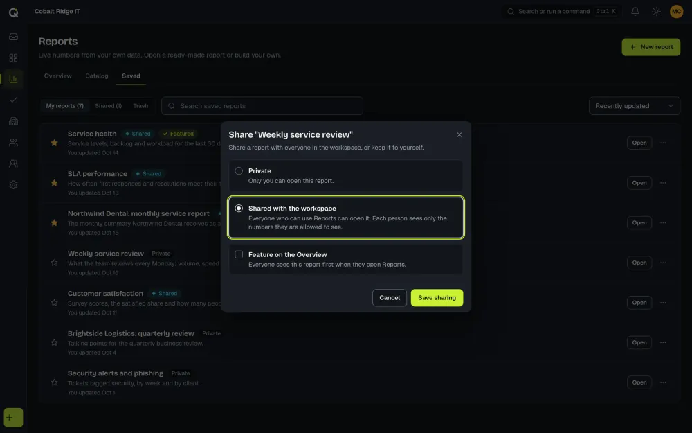Open the MC user avatar menu
Image resolution: width=692 pixels, height=433 pixels.
676,12
